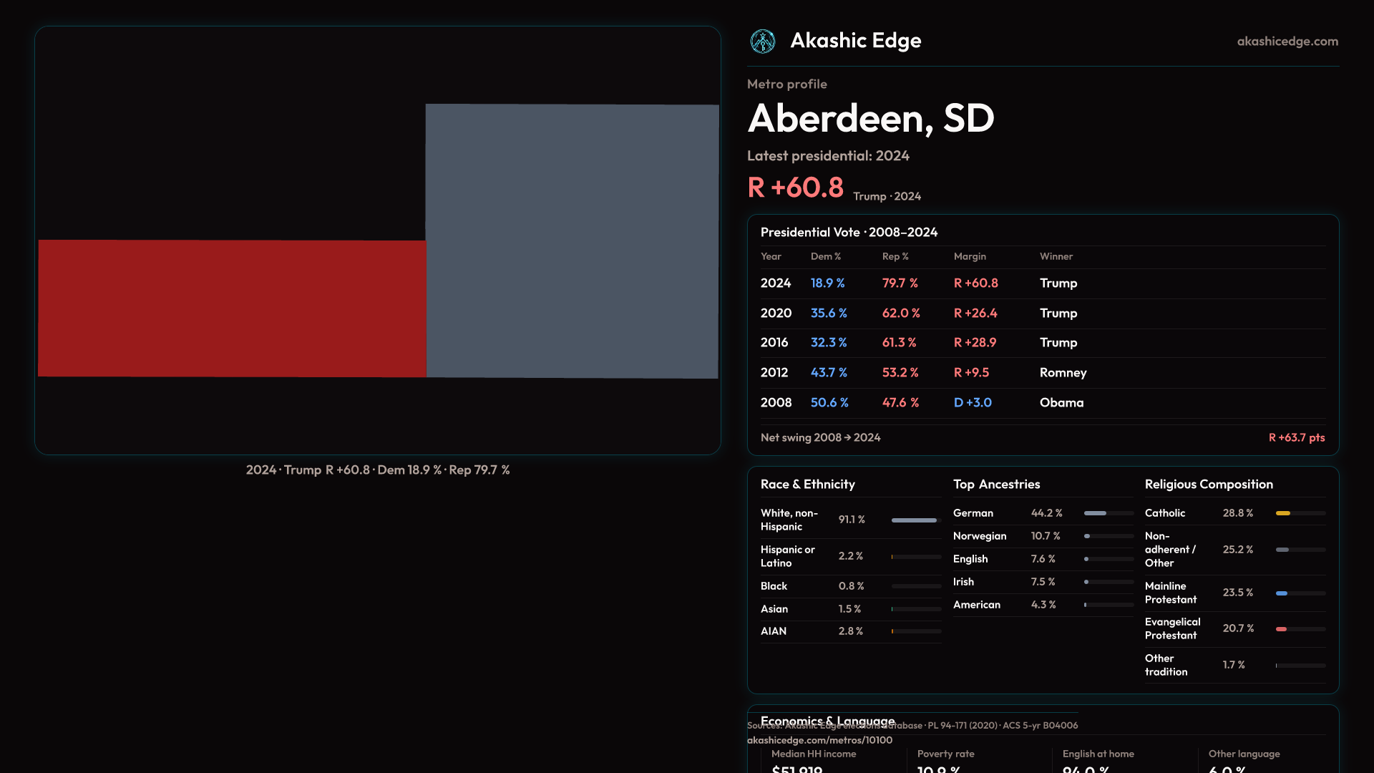Click the Margin column header
The image size is (1374, 773).
pyautogui.click(x=969, y=256)
